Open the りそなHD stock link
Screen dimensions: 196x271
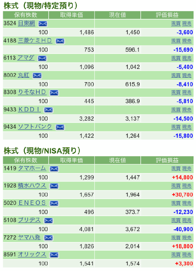pyautogui.click(x=32, y=92)
